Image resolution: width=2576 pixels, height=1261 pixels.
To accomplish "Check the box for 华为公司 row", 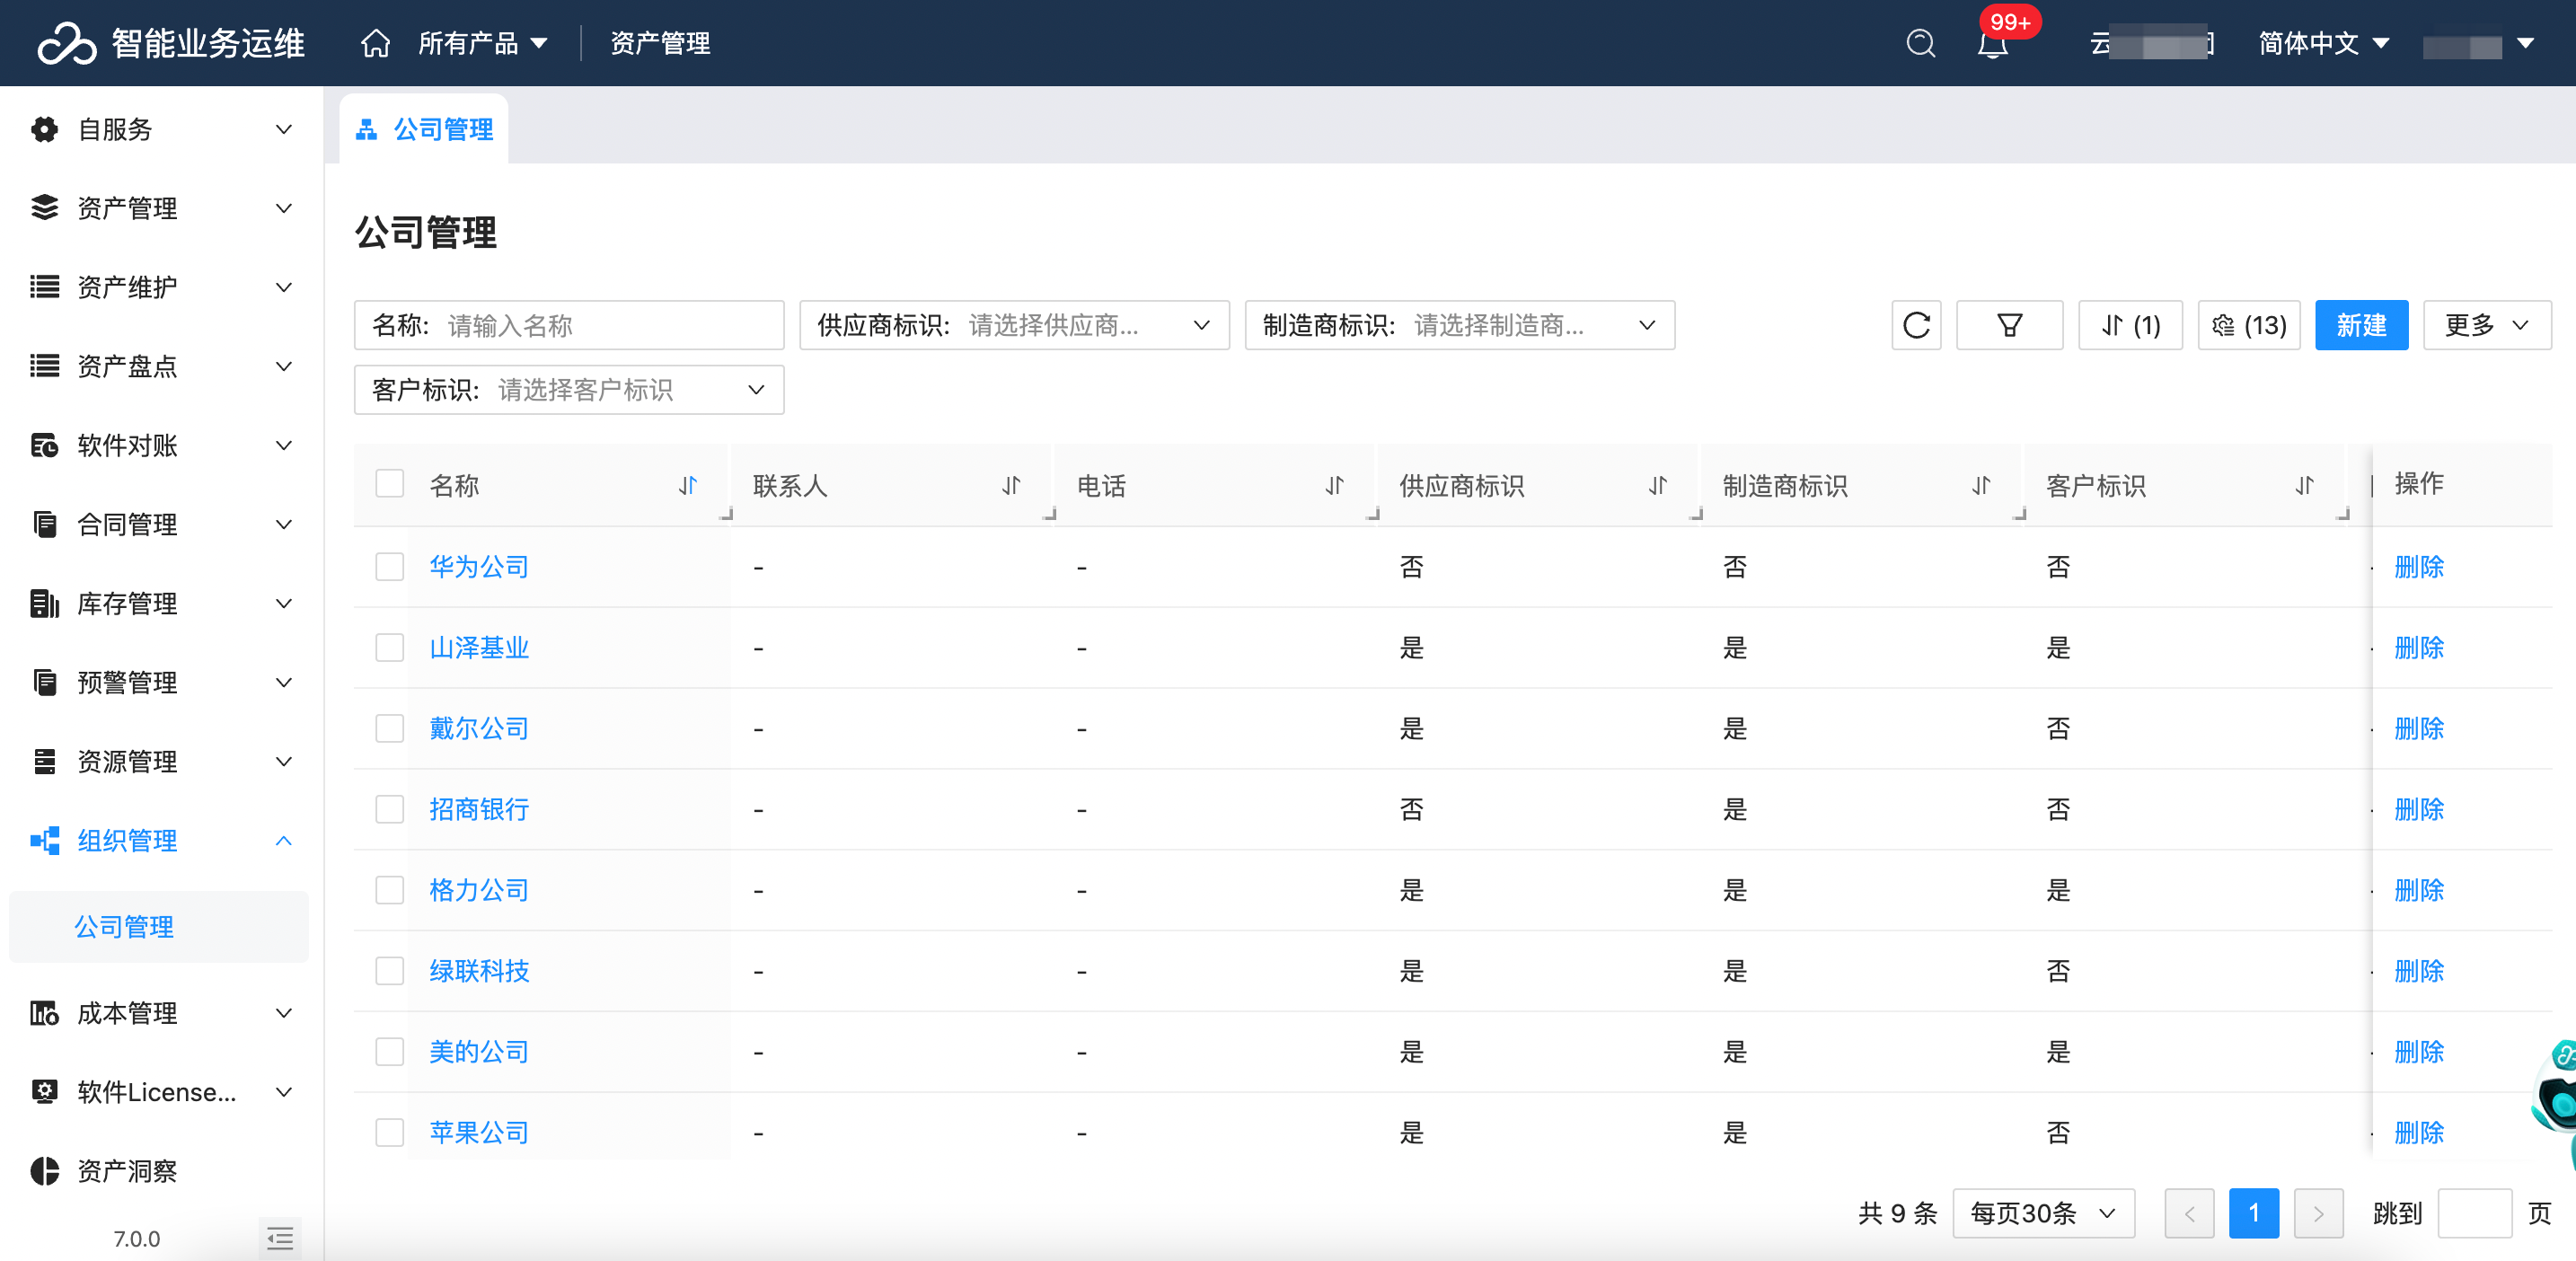I will (x=389, y=567).
